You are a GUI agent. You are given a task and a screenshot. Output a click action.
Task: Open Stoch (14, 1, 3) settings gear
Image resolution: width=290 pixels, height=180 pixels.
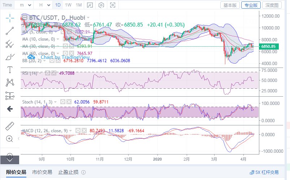(x=63, y=102)
